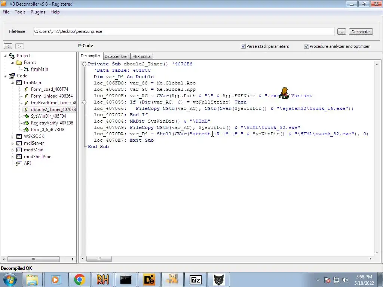Collapse the Forms folder node
The image size is (383, 287).
(12, 63)
